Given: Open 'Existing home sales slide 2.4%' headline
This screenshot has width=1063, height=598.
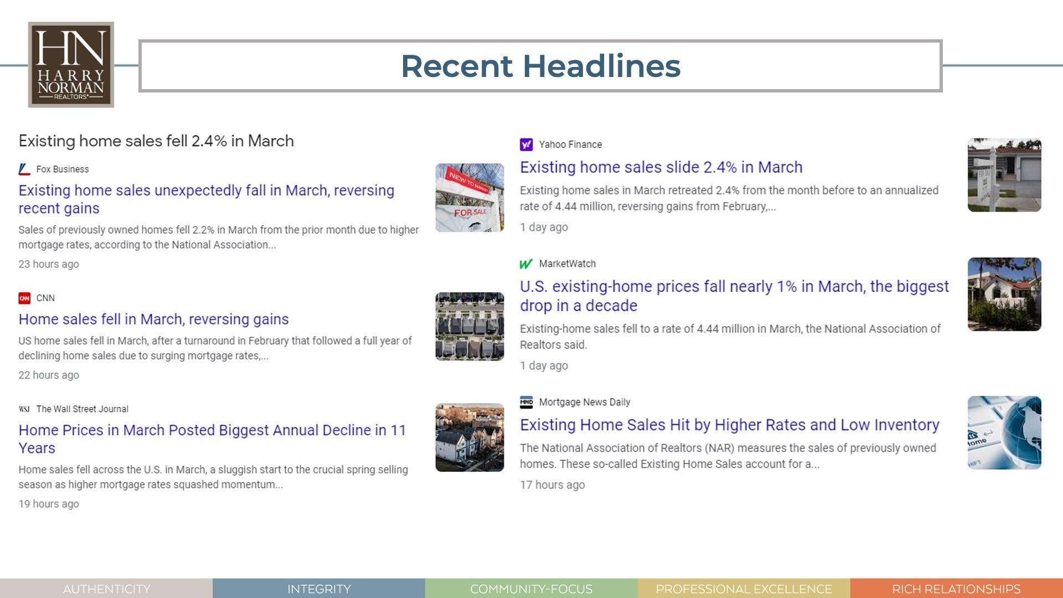Looking at the screenshot, I should [x=660, y=167].
